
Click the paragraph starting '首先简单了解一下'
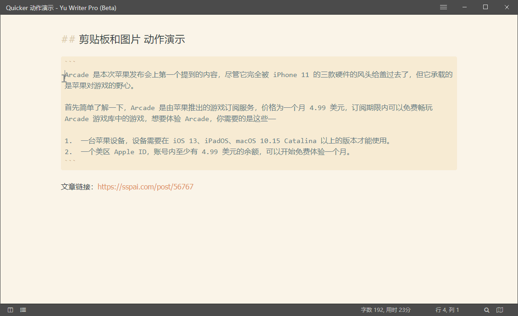point(248,108)
